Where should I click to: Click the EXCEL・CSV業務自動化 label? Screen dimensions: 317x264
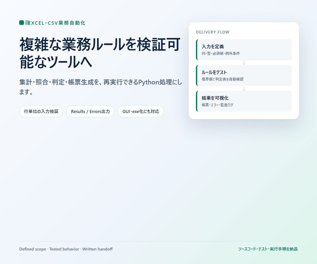point(57,23)
